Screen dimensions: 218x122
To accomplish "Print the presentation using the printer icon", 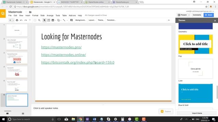I will coord(17,20).
